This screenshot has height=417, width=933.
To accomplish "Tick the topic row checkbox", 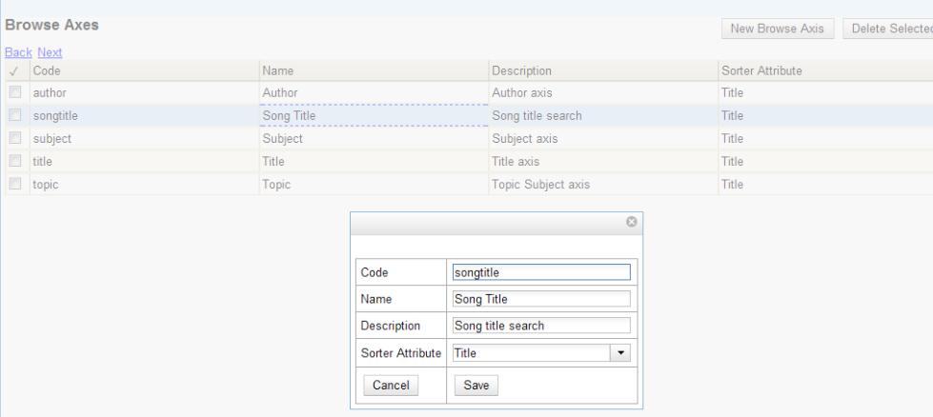I will coord(15,185).
